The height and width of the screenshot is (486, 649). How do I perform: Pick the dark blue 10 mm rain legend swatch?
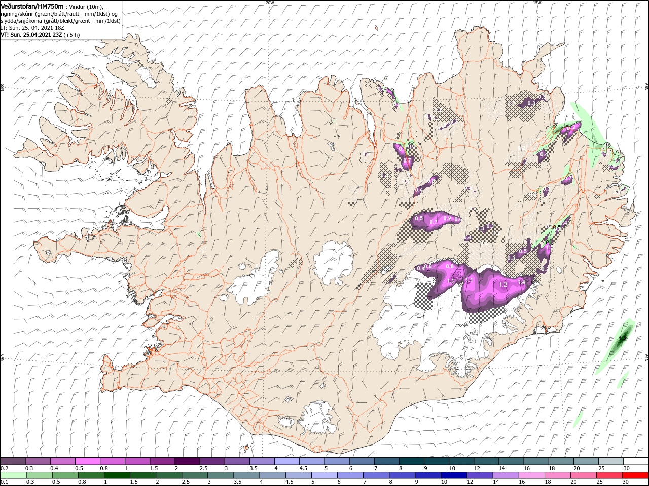pyautogui.click(x=454, y=475)
